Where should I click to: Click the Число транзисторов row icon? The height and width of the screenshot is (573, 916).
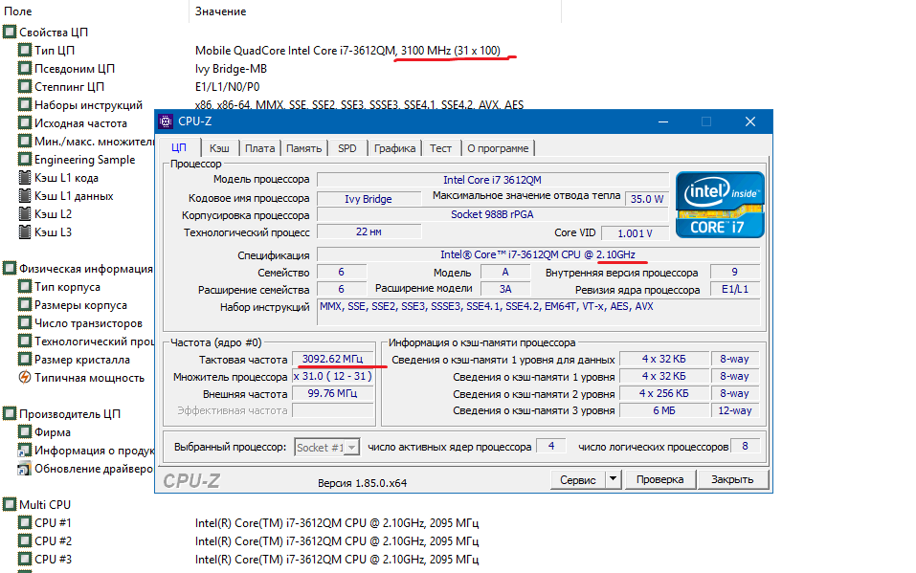coord(25,322)
